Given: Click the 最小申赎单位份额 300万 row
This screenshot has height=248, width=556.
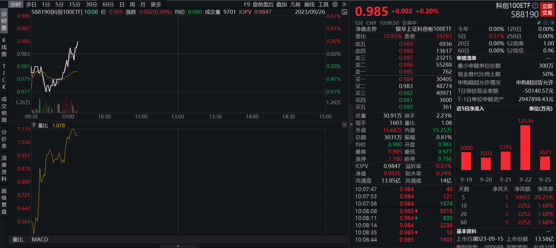Looking at the screenshot, I should [505, 66].
